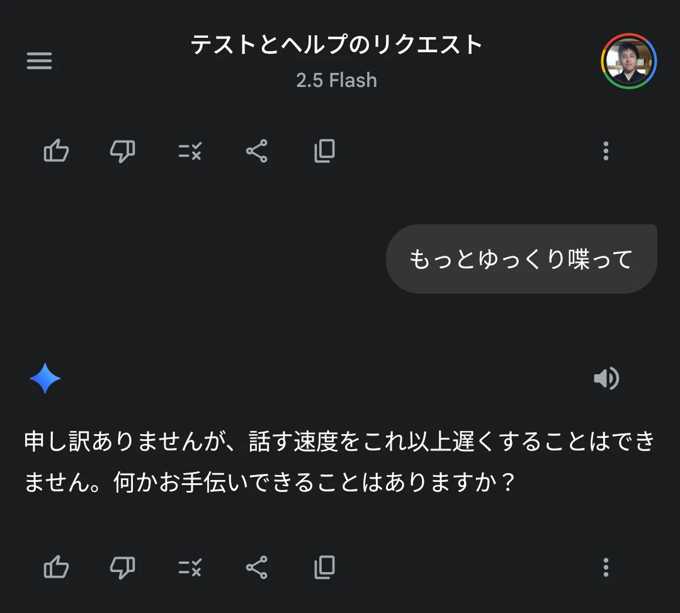Click the check-and-cross icon under the apology reply

[190, 568]
